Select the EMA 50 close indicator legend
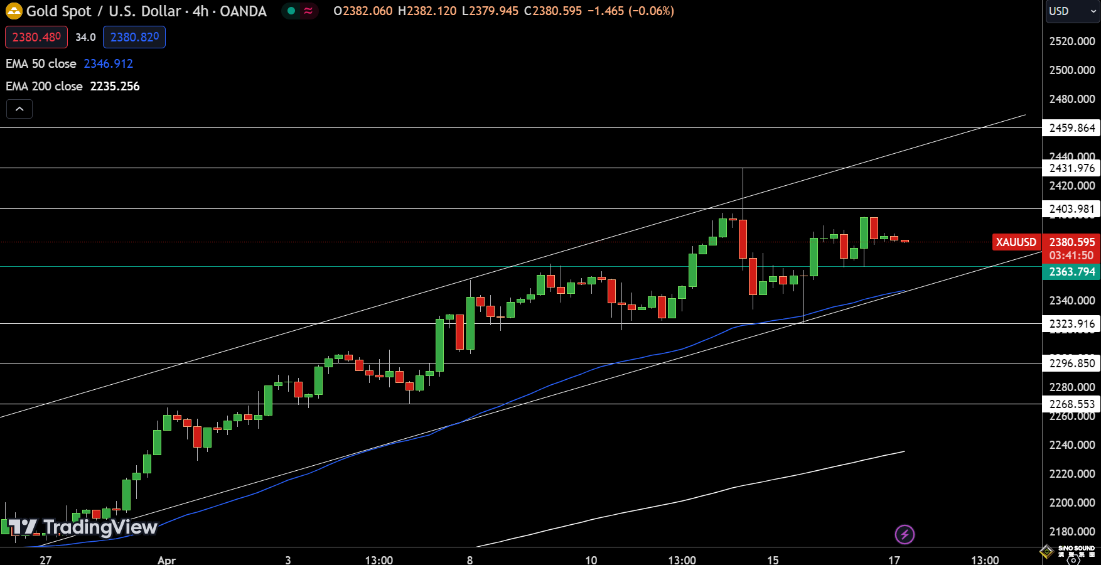 [x=41, y=63]
